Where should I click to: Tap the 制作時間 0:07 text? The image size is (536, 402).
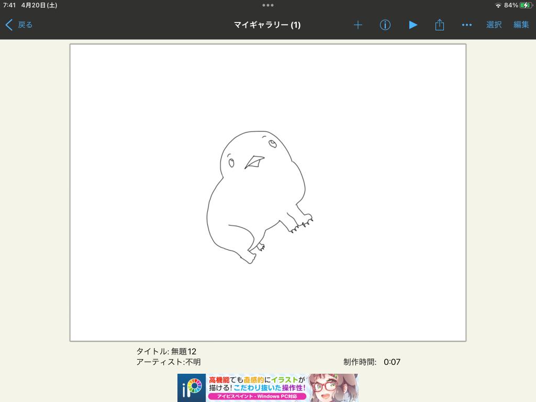pyautogui.click(x=372, y=362)
